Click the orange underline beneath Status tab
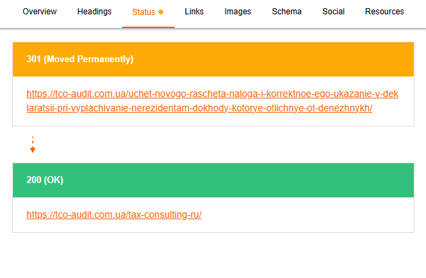The image size is (426, 278). pos(148,27)
